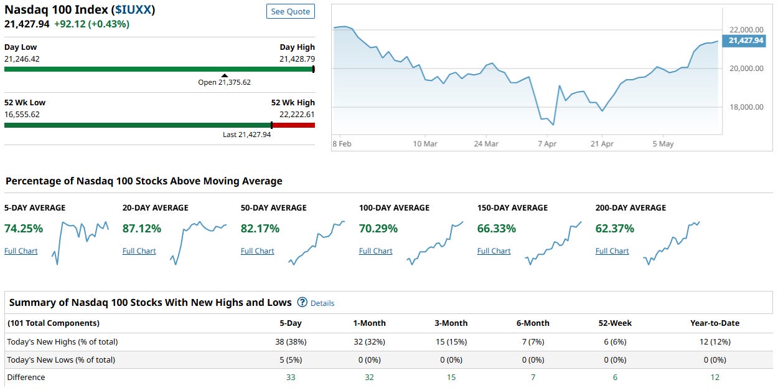Open Full Chart for 20-Day Average
This screenshot has width=778, height=390.
[x=139, y=251]
